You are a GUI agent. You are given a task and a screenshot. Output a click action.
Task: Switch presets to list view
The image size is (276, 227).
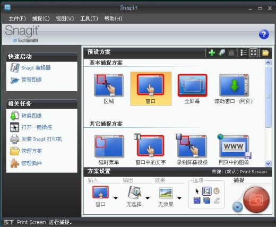244,53
